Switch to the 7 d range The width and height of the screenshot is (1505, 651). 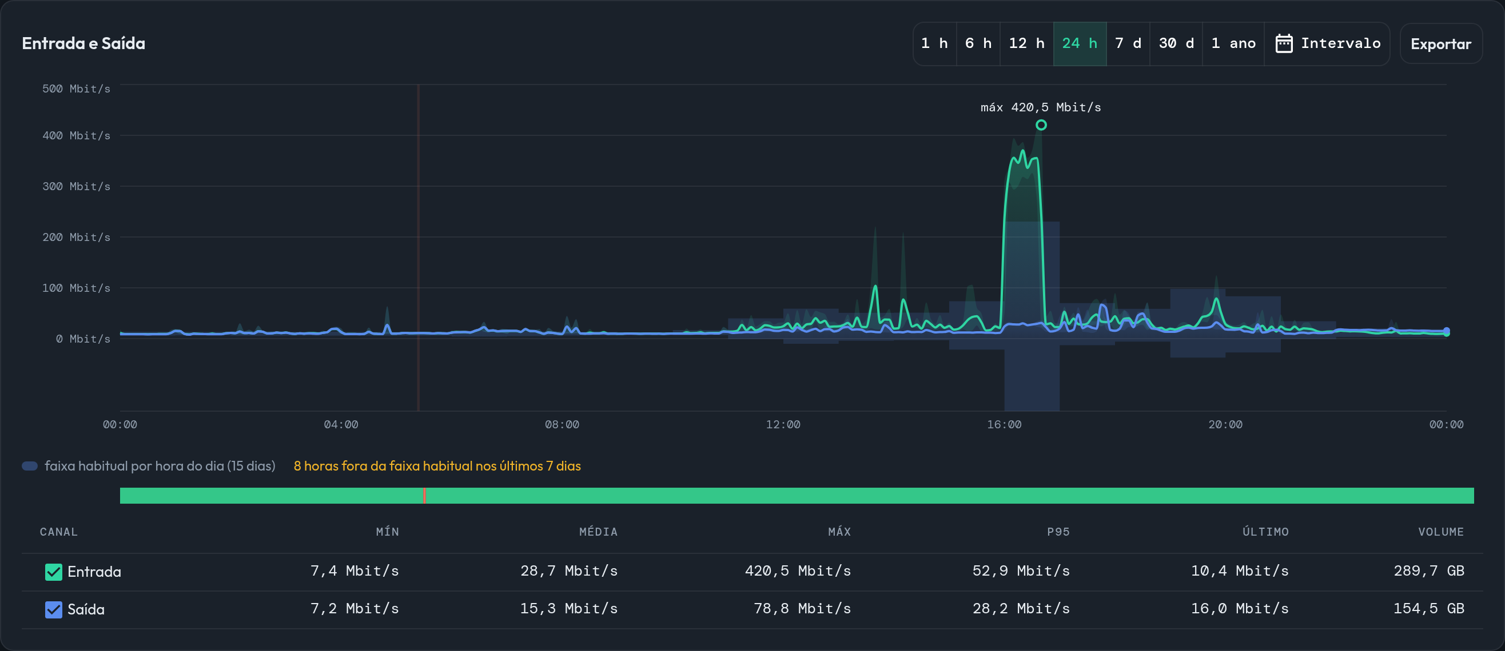point(1128,44)
